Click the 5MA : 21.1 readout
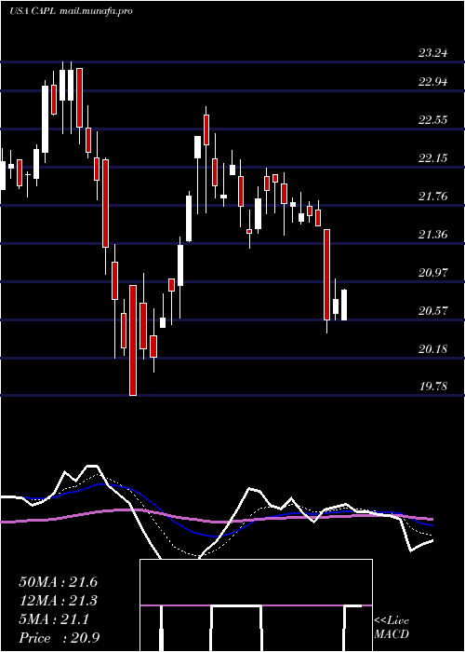 point(54,619)
